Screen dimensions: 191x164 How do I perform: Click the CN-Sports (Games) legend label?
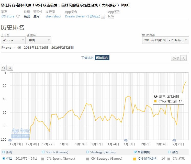(x=61, y=159)
